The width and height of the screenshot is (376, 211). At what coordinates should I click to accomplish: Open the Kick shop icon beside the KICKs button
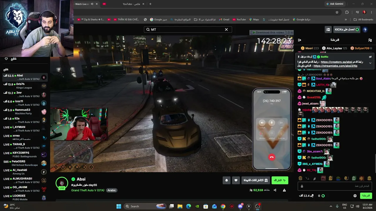click(328, 30)
